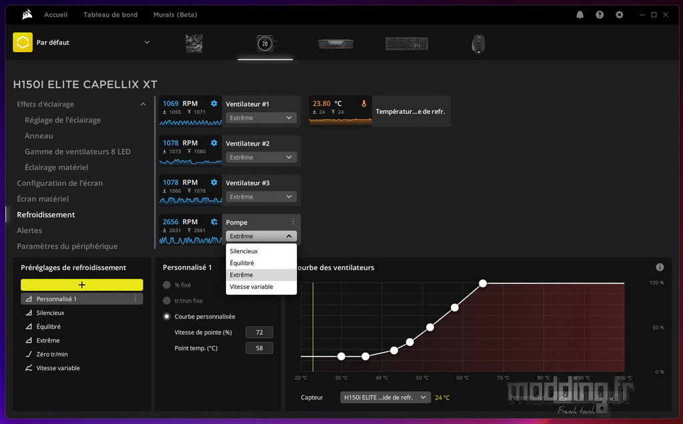The width and height of the screenshot is (683, 424).
Task: Click the fan curve point near 30 °C
Action: (x=341, y=357)
